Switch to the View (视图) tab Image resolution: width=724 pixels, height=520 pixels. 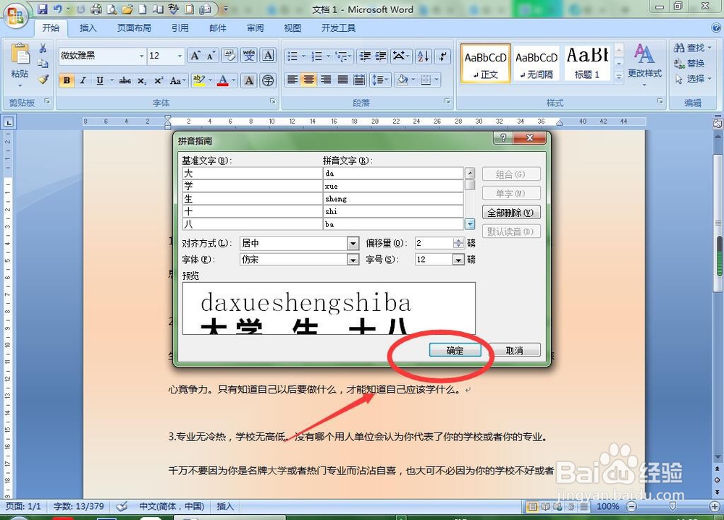[292, 28]
